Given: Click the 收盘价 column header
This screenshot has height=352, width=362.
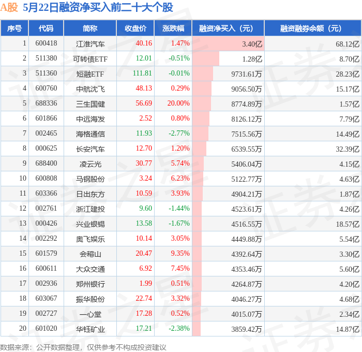Looking at the screenshot, I should (135, 28).
